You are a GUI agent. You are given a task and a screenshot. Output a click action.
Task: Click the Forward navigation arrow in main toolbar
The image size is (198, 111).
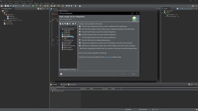click(x=75, y=6)
